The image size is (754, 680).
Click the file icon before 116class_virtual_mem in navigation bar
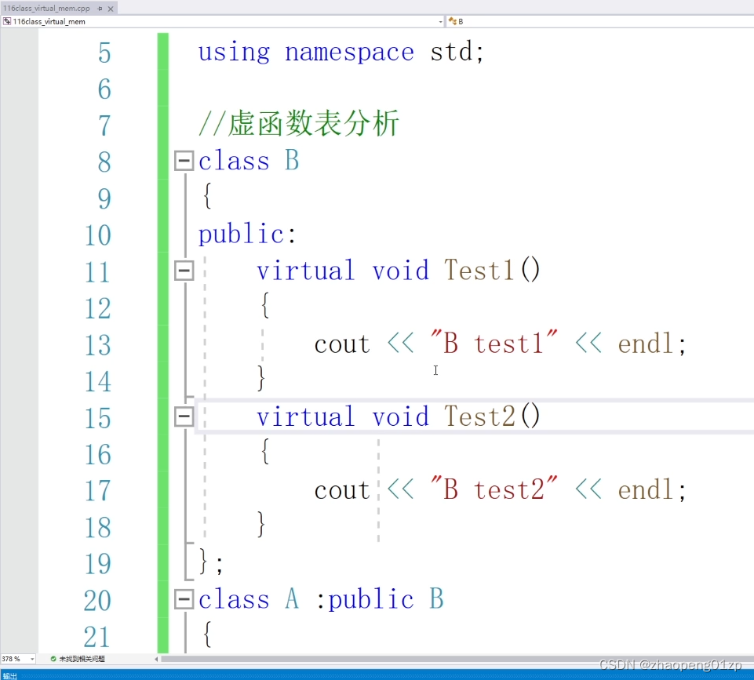point(5,21)
